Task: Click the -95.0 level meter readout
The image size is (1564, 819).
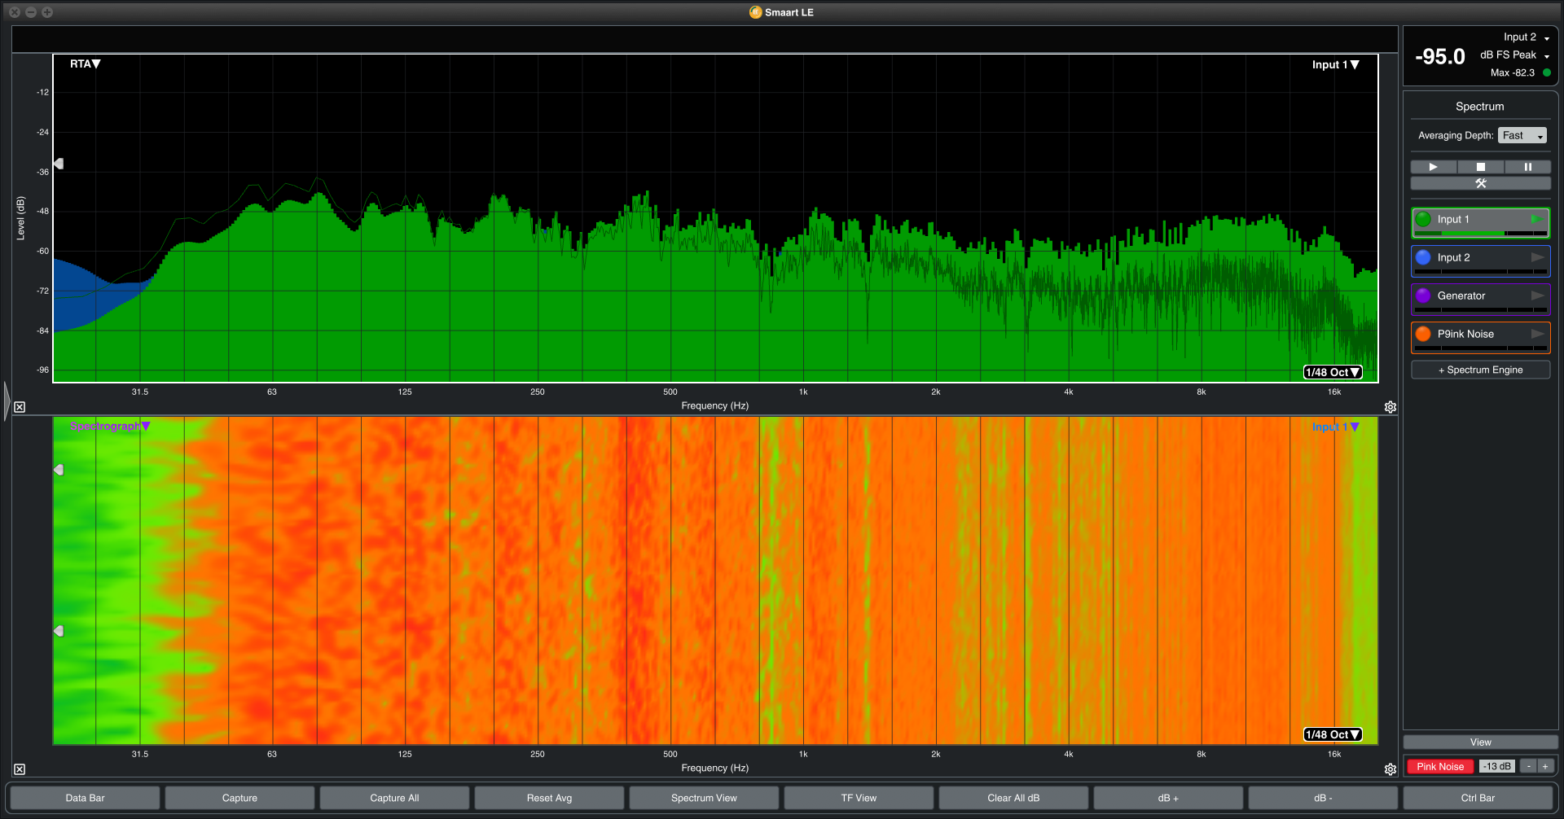Action: coord(1440,57)
